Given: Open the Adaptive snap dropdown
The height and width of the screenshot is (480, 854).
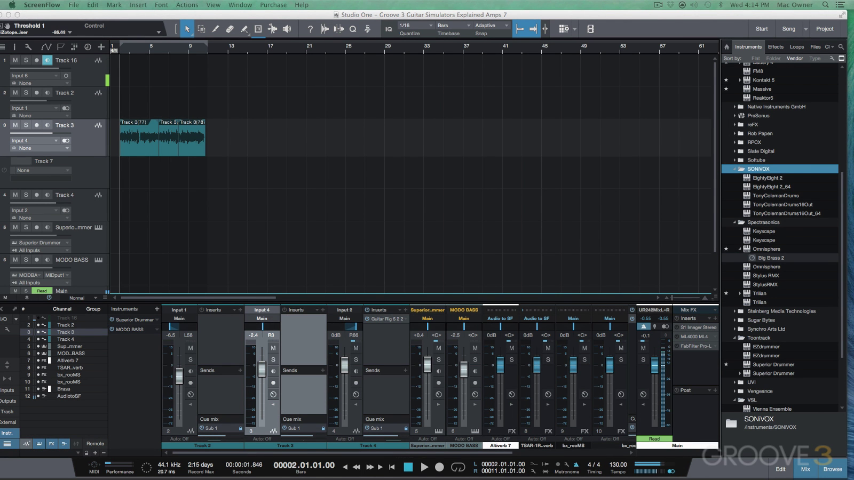Looking at the screenshot, I should (x=491, y=26).
